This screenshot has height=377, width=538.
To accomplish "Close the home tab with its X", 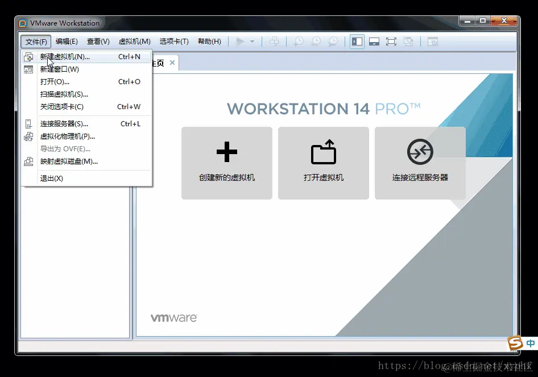I will pos(172,63).
